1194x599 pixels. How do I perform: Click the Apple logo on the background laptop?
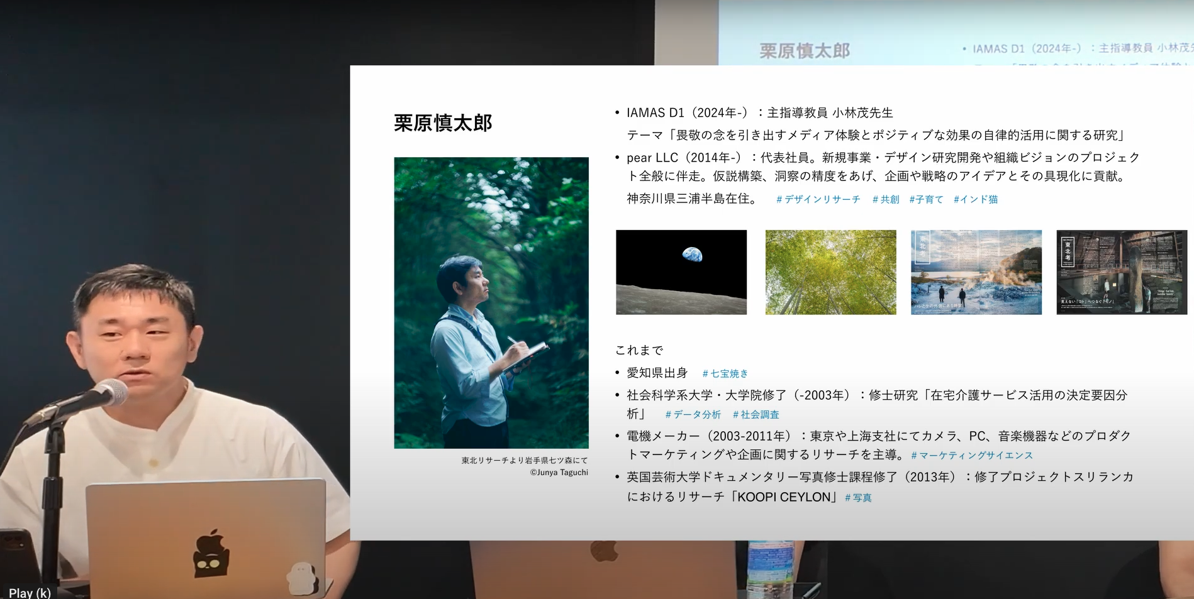[604, 551]
